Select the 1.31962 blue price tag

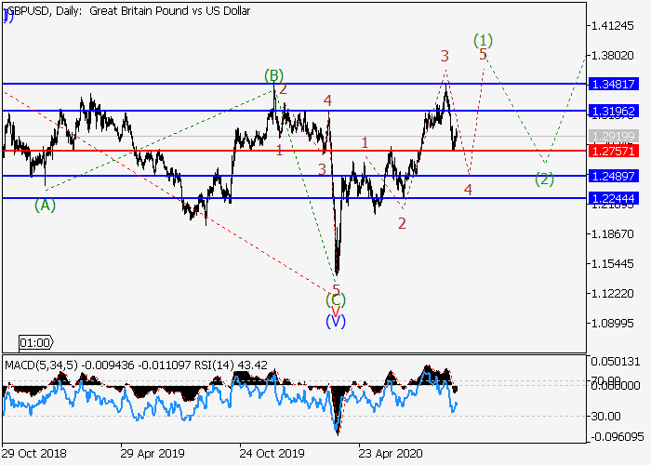pos(613,111)
